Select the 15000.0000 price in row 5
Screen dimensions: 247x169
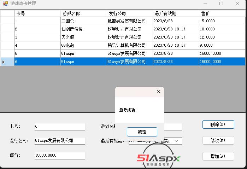pos(222,53)
